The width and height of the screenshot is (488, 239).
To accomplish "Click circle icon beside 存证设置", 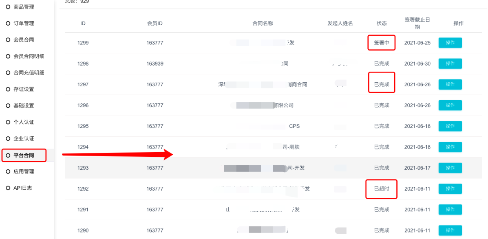I will (x=8, y=89).
